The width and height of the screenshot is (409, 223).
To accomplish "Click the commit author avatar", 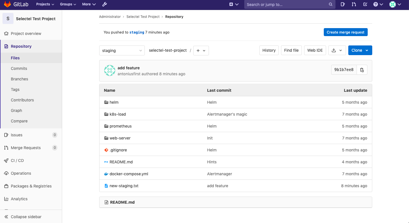I will (x=109, y=70).
